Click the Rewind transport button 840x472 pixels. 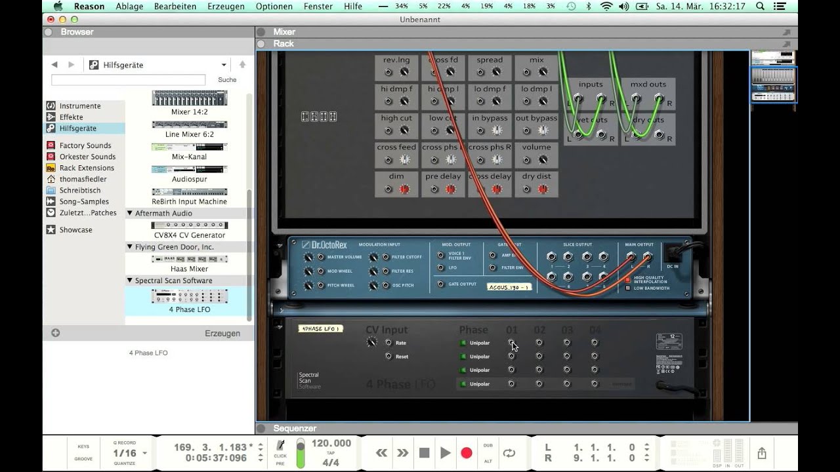pyautogui.click(x=381, y=452)
